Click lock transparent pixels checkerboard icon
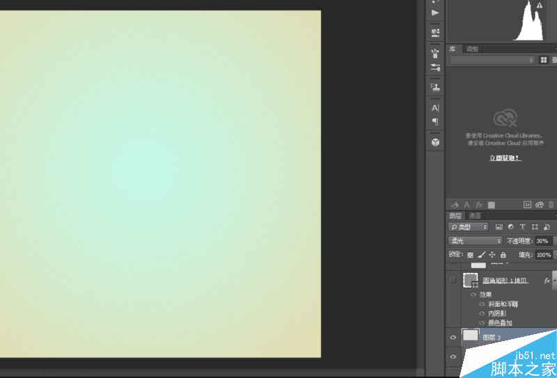This screenshot has width=557, height=378. point(471,255)
